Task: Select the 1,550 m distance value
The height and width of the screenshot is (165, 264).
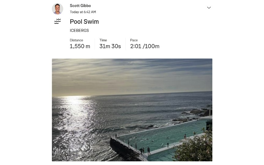Action: click(80, 46)
